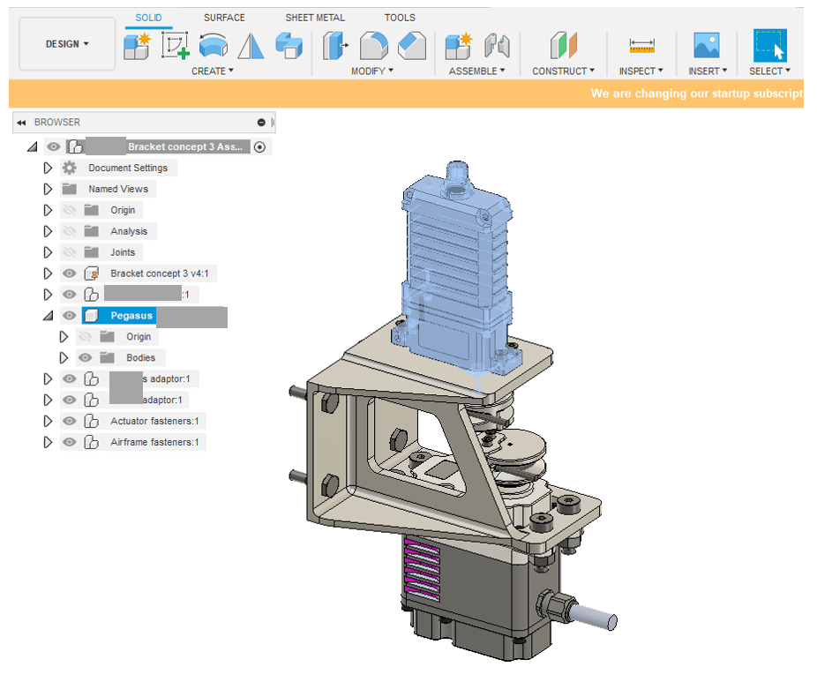The width and height of the screenshot is (817, 674).
Task: Select 'Airframe fasteners:1' tree row
Action: [133, 442]
